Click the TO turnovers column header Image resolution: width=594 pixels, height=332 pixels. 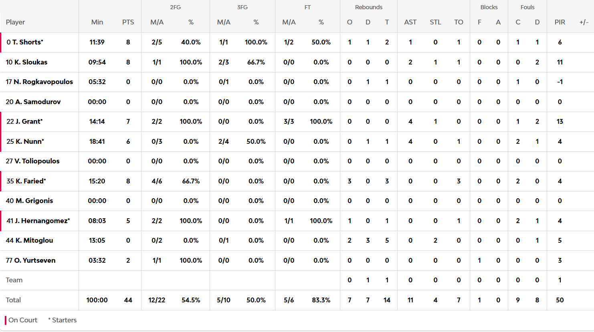[459, 22]
